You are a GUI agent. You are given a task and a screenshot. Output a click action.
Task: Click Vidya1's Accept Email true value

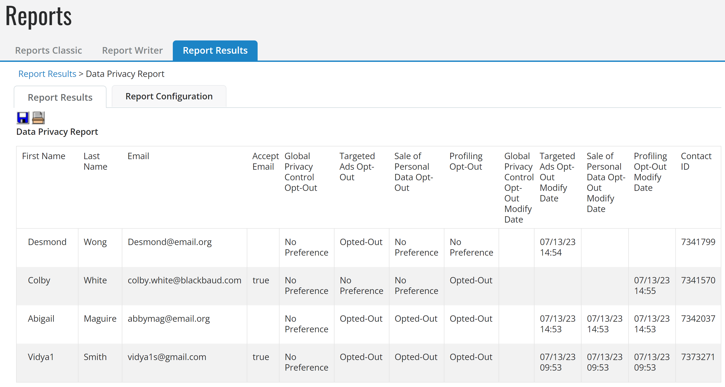pos(261,357)
